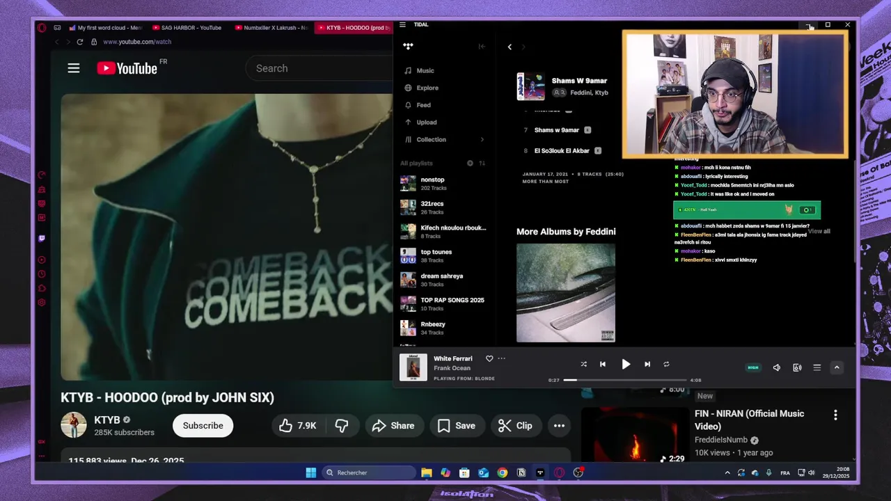
Task: Like the video with 7.9K likes
Action: click(x=298, y=426)
